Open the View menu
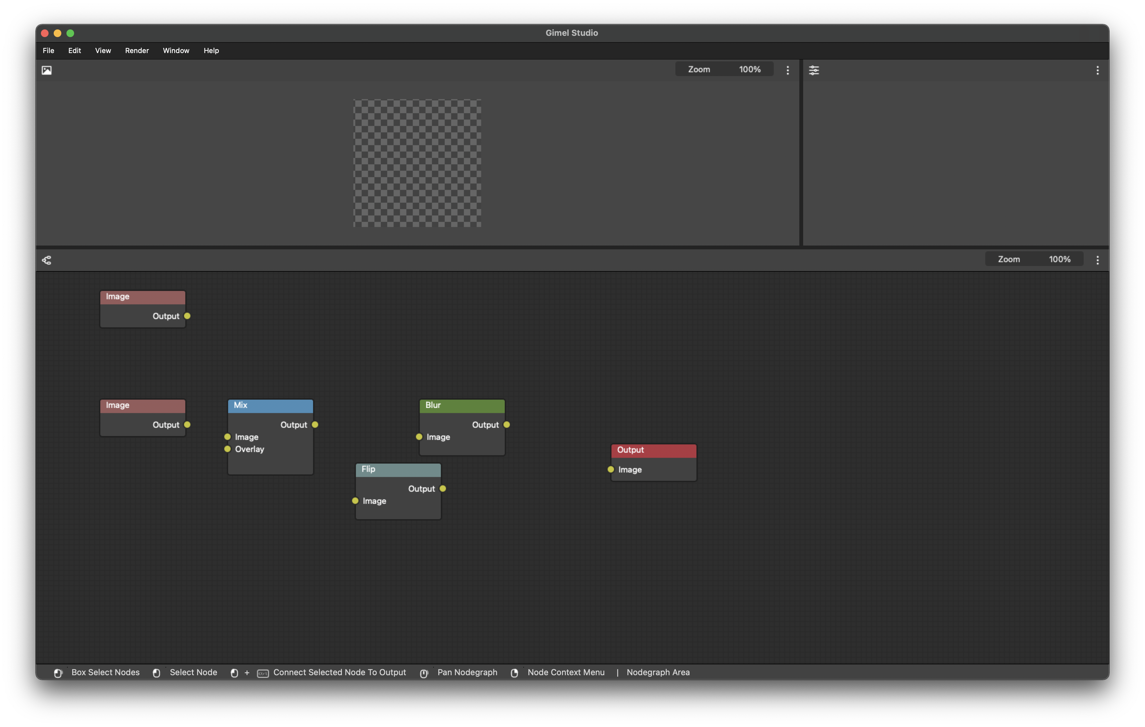This screenshot has height=727, width=1145. tap(103, 51)
